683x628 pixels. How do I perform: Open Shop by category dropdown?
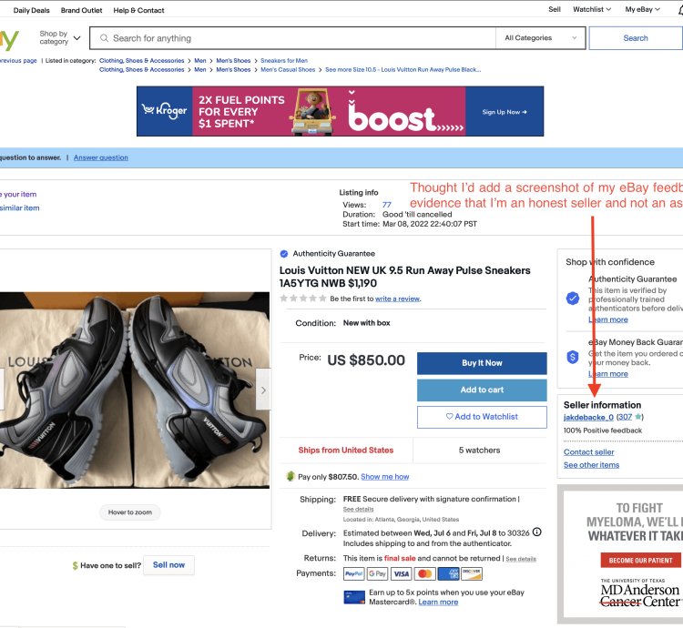pos(60,37)
